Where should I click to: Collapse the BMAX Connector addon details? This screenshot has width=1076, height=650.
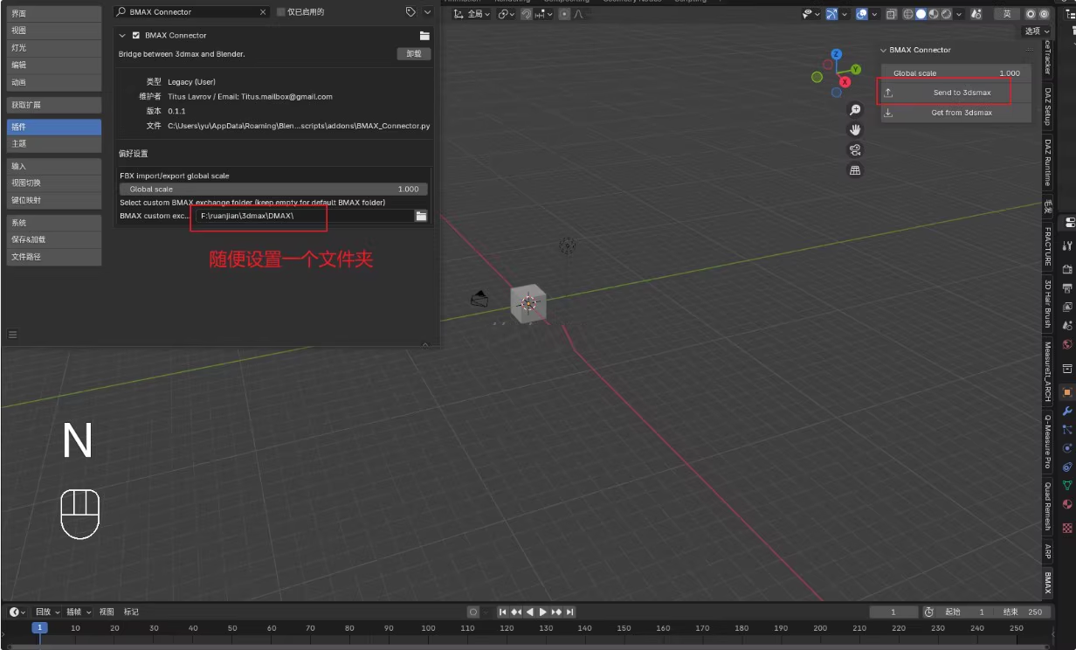click(x=123, y=36)
